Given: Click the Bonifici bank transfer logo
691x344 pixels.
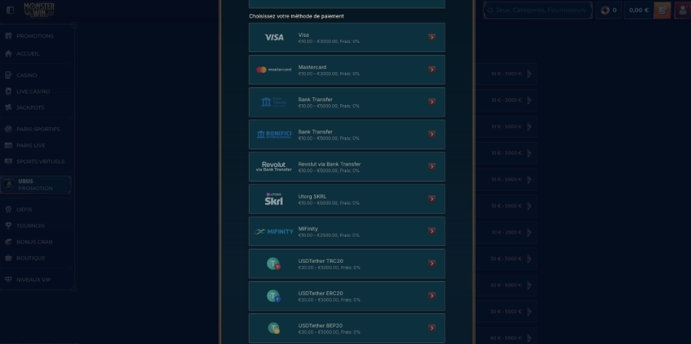Looking at the screenshot, I should (274, 134).
